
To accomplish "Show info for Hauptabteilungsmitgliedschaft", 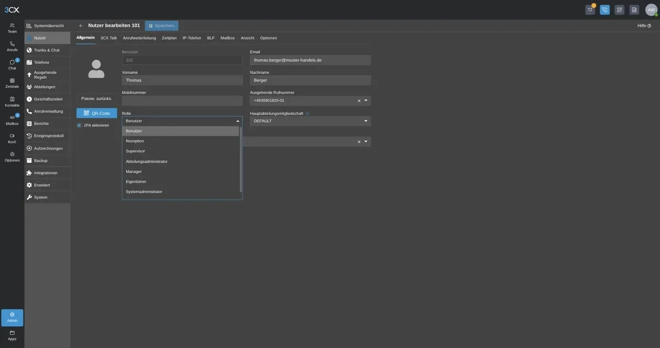I will [x=307, y=113].
